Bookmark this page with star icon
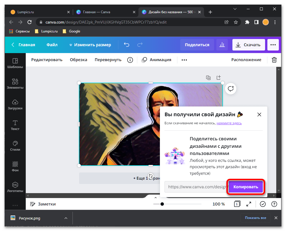 [x=236, y=22]
